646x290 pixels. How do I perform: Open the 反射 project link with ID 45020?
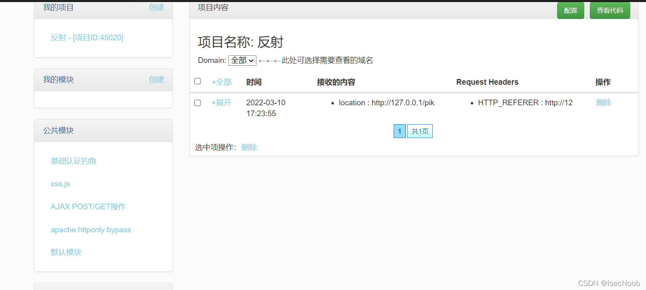point(87,38)
